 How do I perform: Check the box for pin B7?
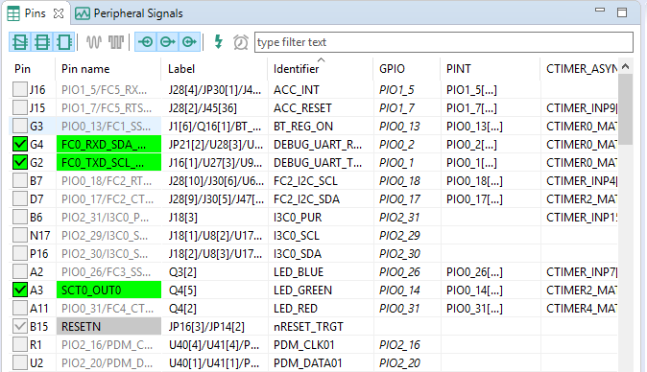pos(20,180)
